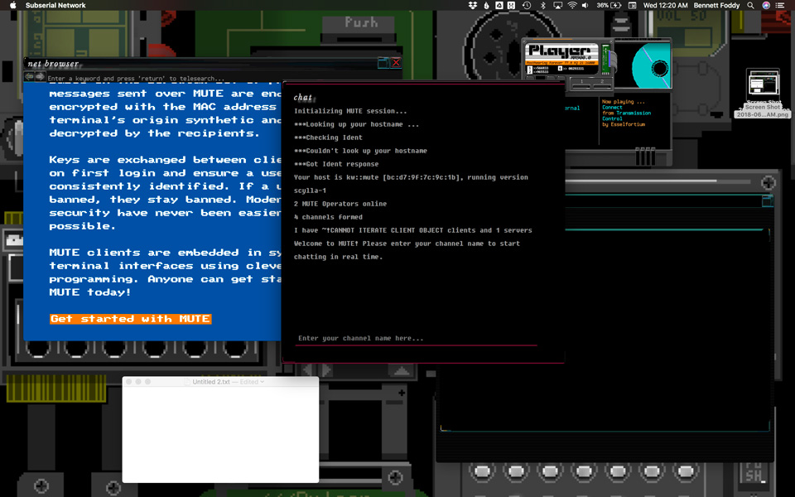Open Spotlight search

750,5
